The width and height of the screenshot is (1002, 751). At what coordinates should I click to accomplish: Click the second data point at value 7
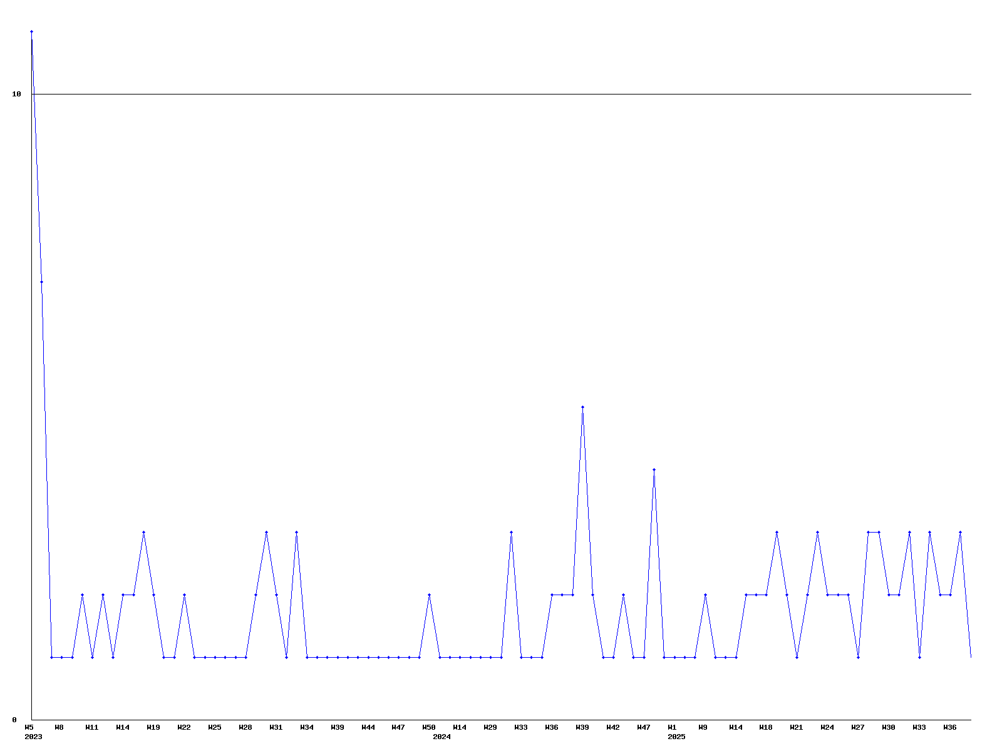click(x=41, y=282)
